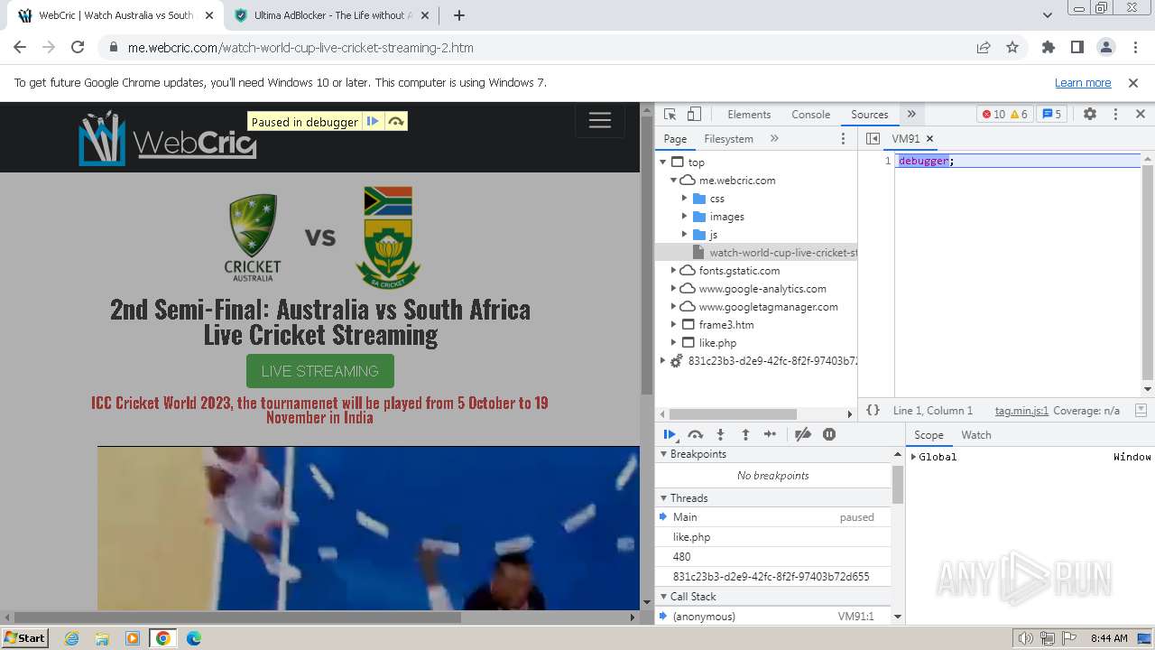The width and height of the screenshot is (1155, 650).
Task: Open the WebCric hamburger menu
Action: click(600, 121)
